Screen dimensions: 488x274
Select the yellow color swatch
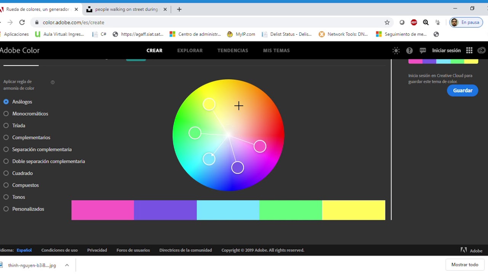click(354, 210)
